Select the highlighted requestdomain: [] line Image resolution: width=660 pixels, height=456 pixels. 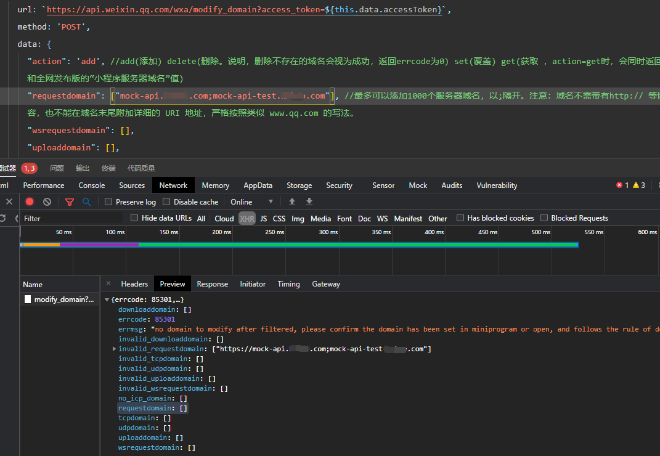pyautogui.click(x=153, y=408)
